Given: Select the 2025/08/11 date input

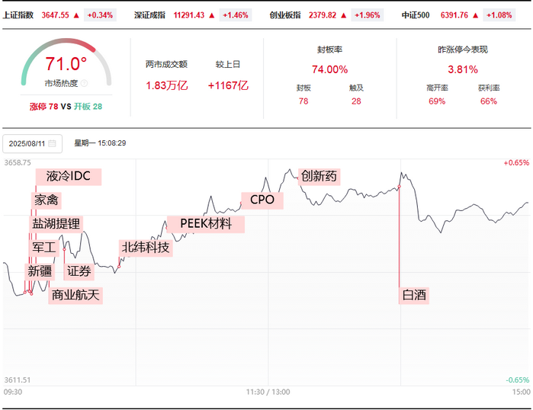Looking at the screenshot, I should (32, 144).
